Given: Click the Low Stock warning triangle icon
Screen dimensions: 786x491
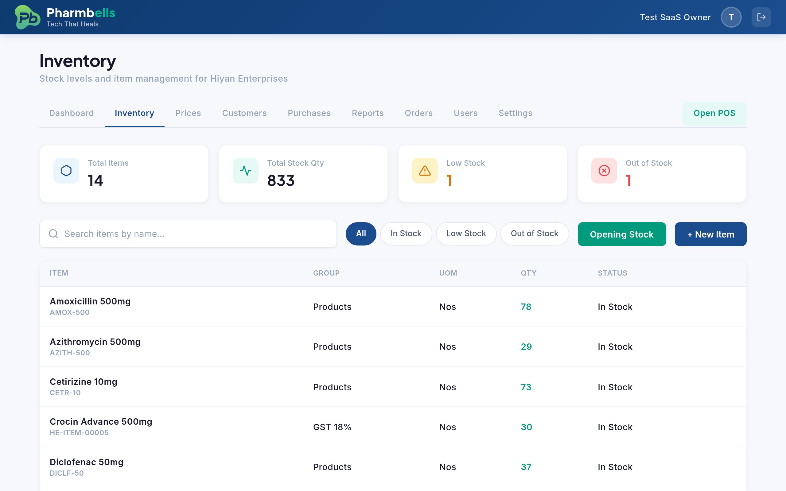Looking at the screenshot, I should [424, 170].
